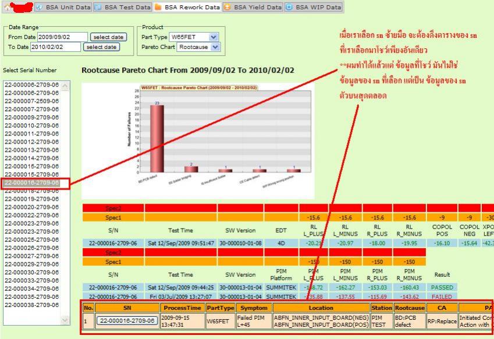Select serial number 22-000007-2509-06
The height and width of the screenshot is (339, 494).
click(x=32, y=101)
